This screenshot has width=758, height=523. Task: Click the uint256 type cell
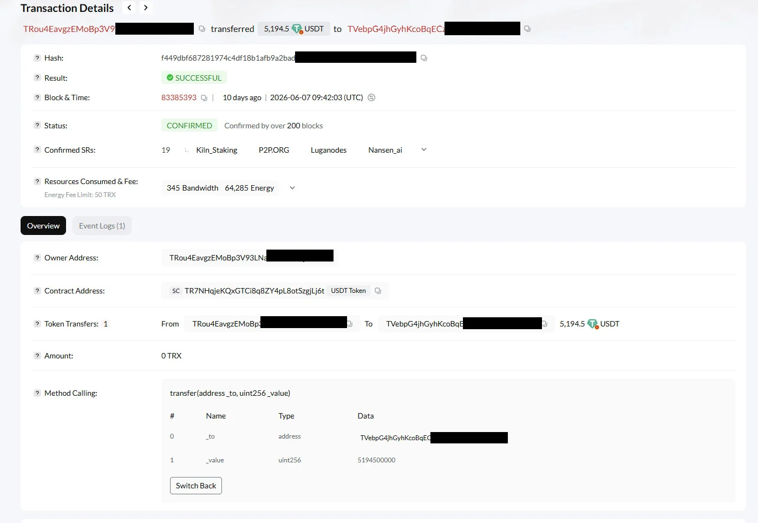pyautogui.click(x=290, y=460)
